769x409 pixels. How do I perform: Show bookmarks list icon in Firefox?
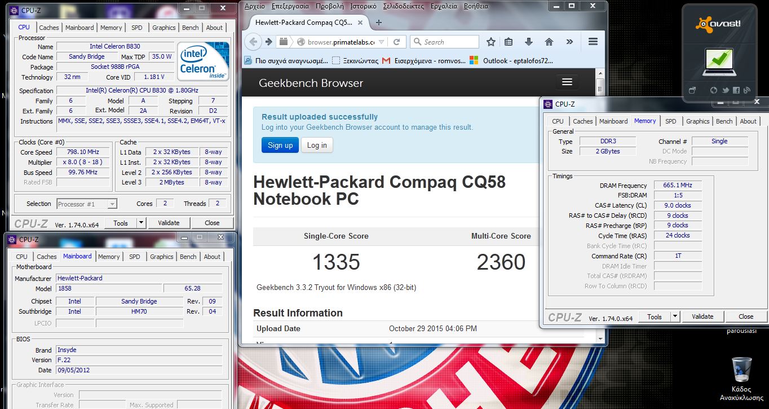tap(509, 42)
